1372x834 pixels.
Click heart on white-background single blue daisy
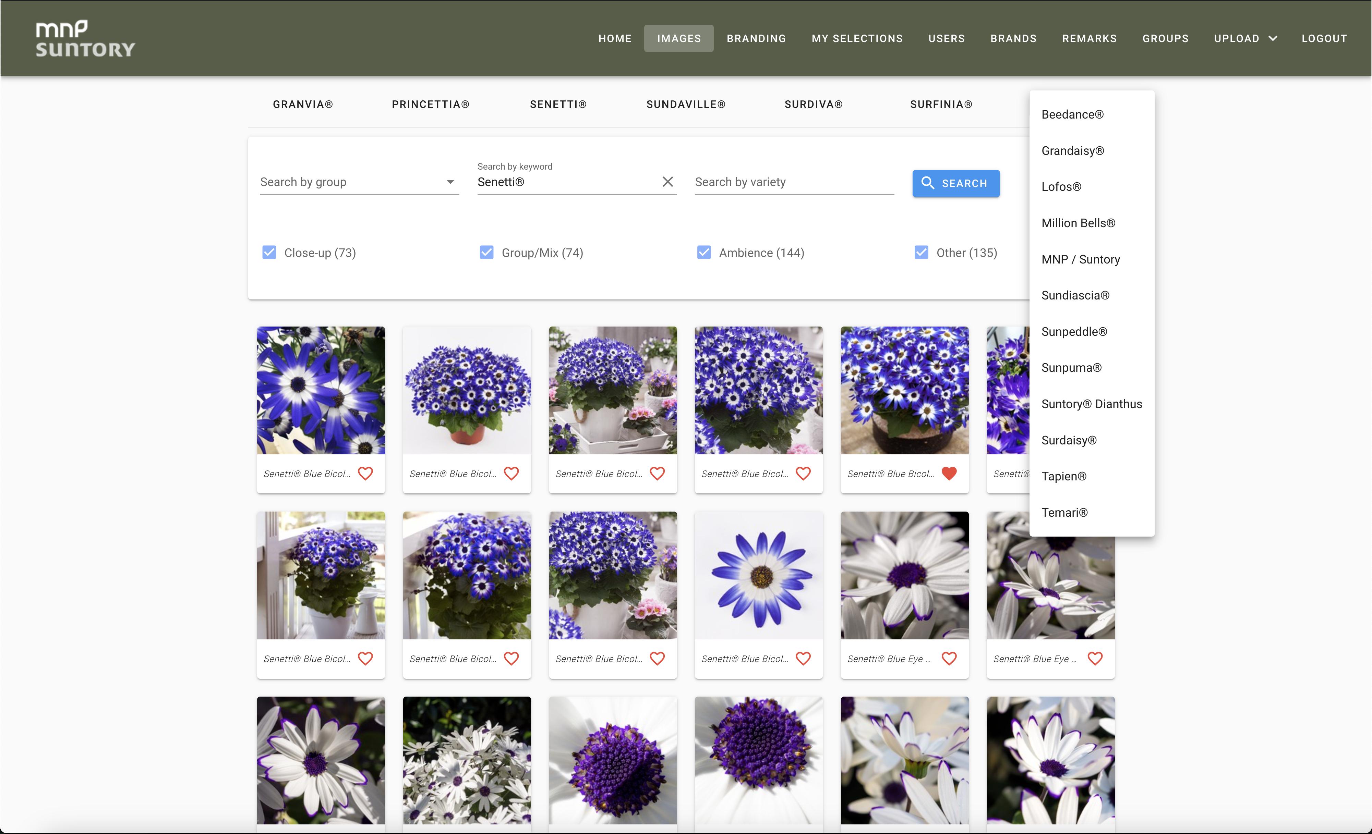[803, 659]
